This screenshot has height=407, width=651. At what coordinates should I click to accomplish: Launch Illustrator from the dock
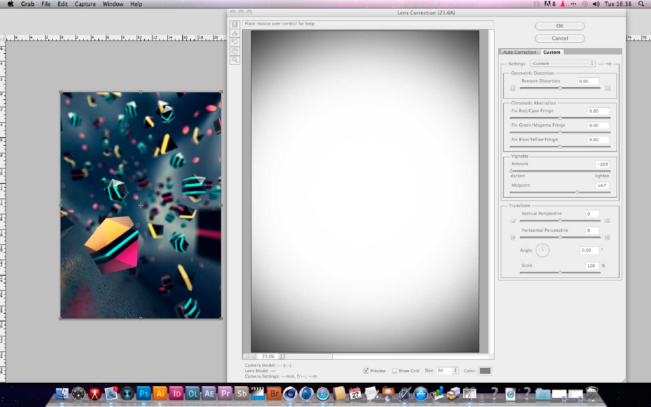tap(160, 393)
